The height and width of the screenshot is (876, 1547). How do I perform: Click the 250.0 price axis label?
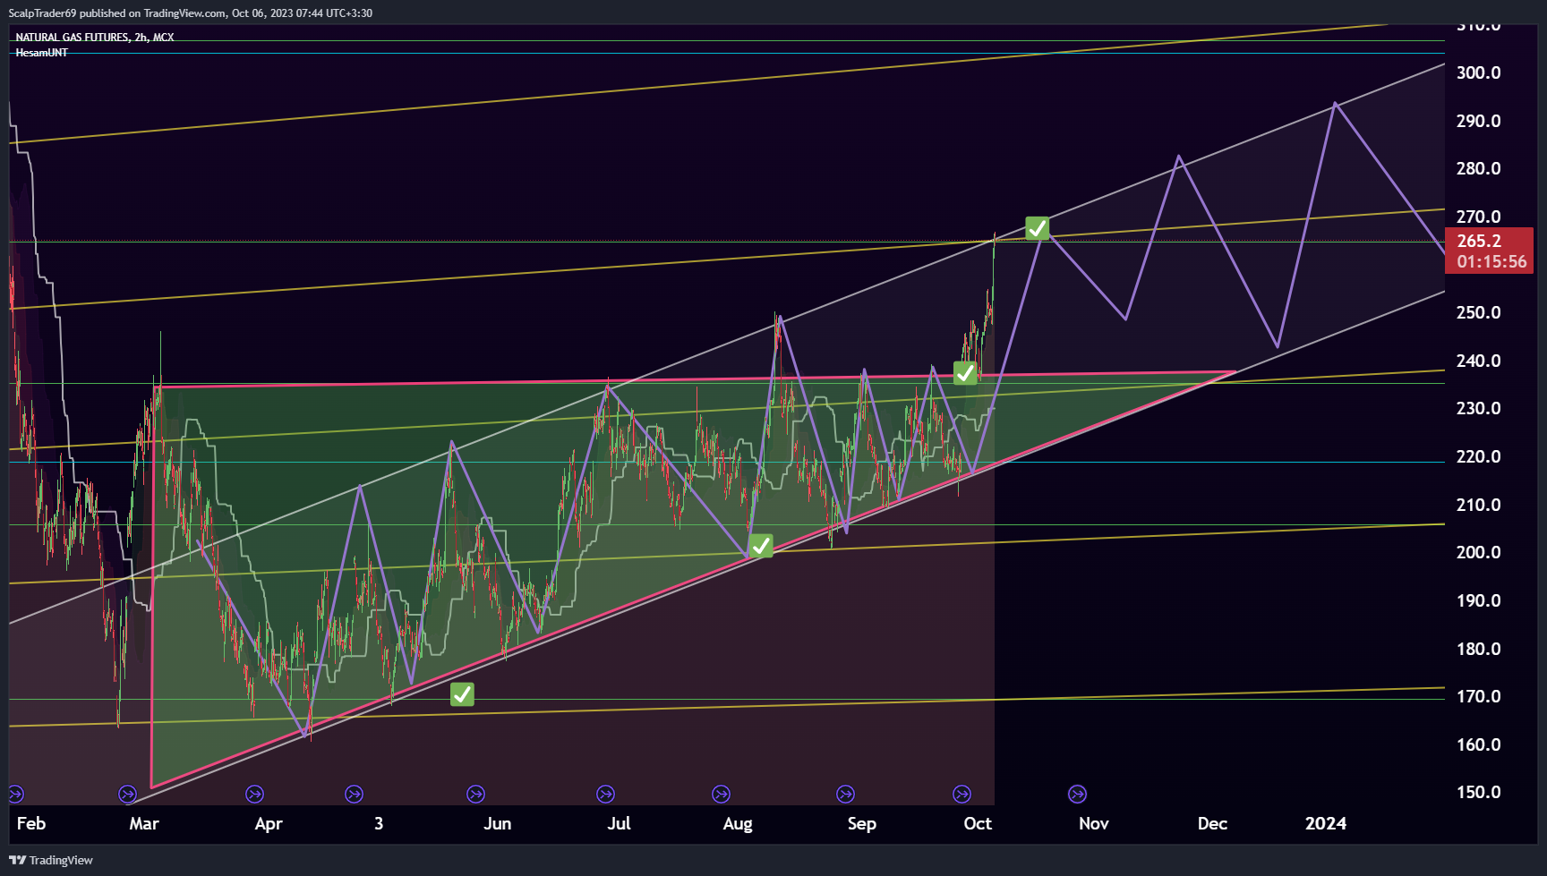(x=1478, y=312)
